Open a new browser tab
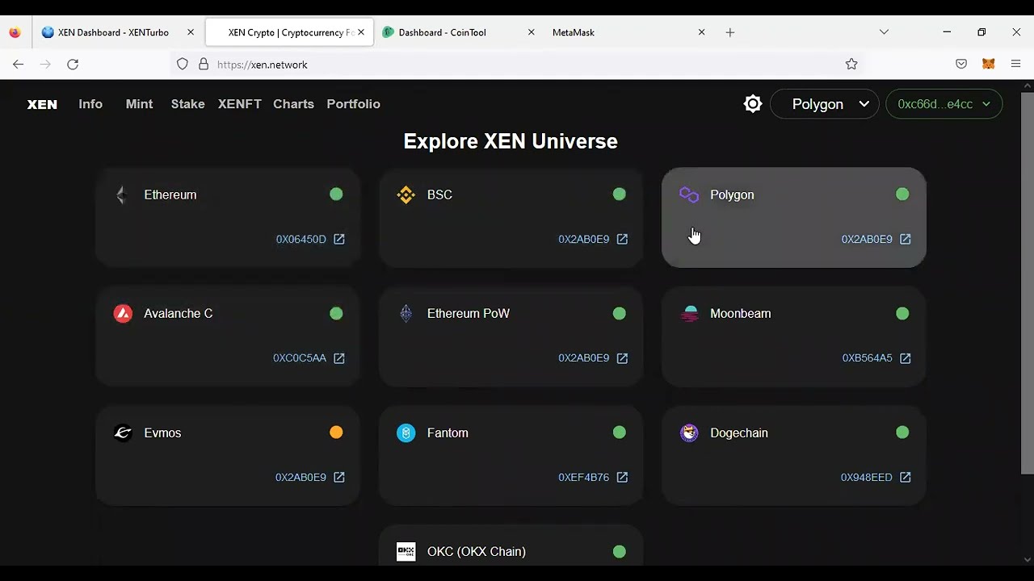 coord(730,32)
